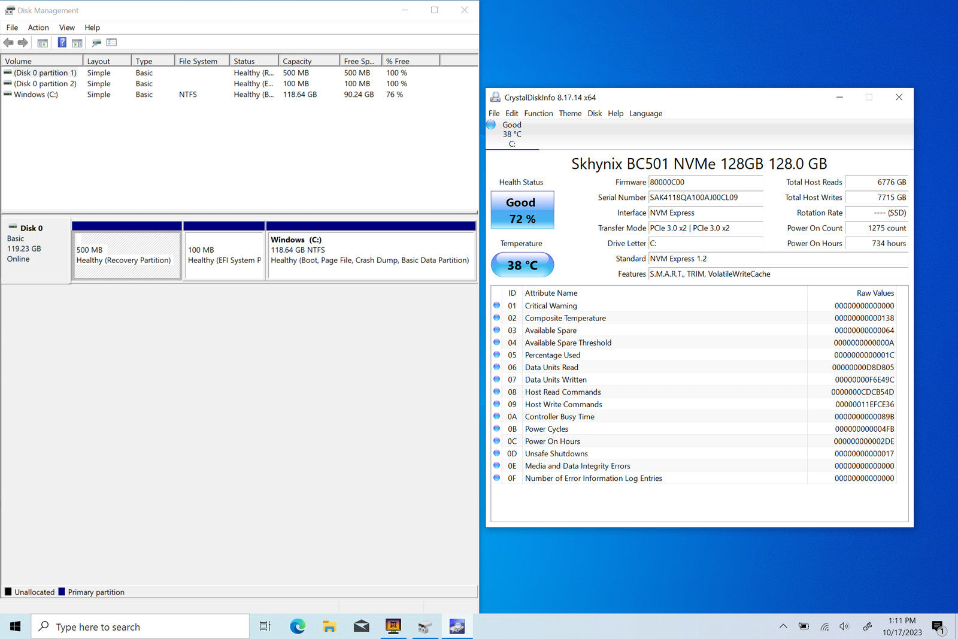Click the 38 °C temperature button
The image size is (958, 639).
coord(522,265)
